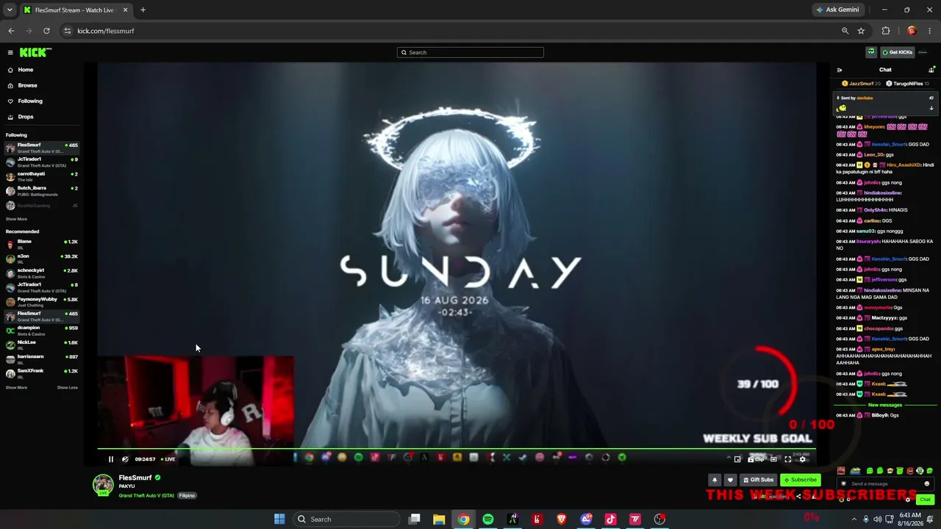This screenshot has width=941, height=529.
Task: Jump to LIVE in the player
Action: point(168,459)
